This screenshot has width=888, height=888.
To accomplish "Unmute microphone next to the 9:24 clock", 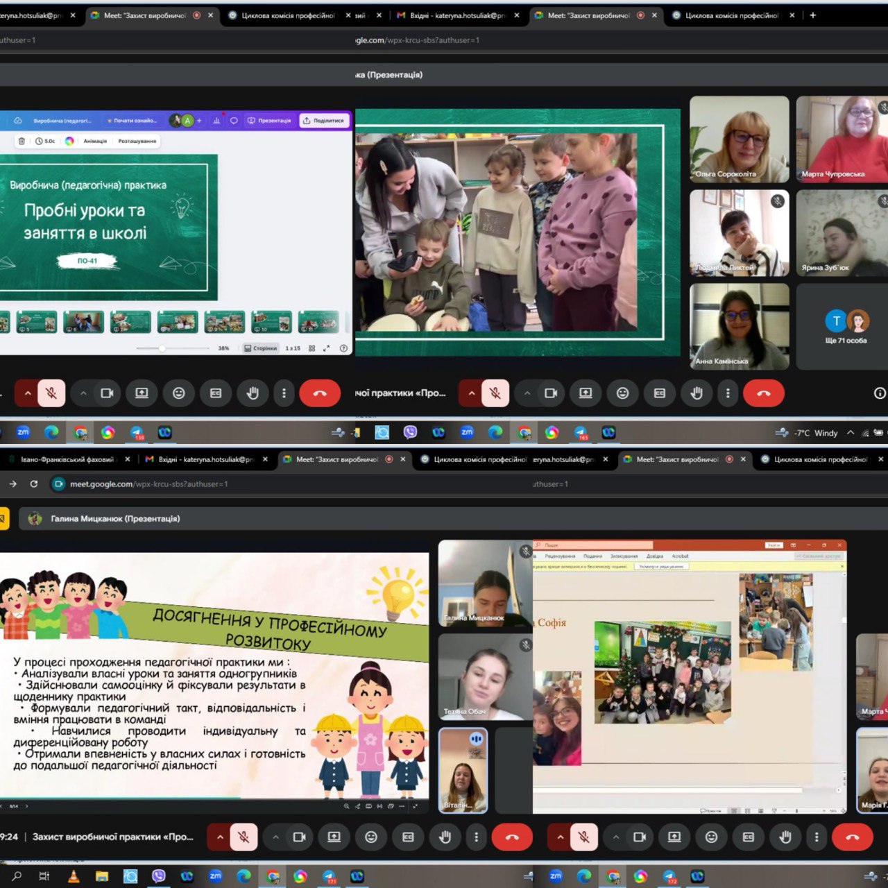I will (244, 837).
